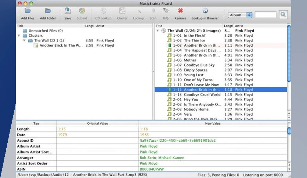Click the Add Files toolbar icon

point(28,11)
